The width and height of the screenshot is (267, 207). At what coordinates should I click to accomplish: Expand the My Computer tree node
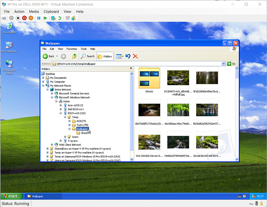[x=43, y=82]
